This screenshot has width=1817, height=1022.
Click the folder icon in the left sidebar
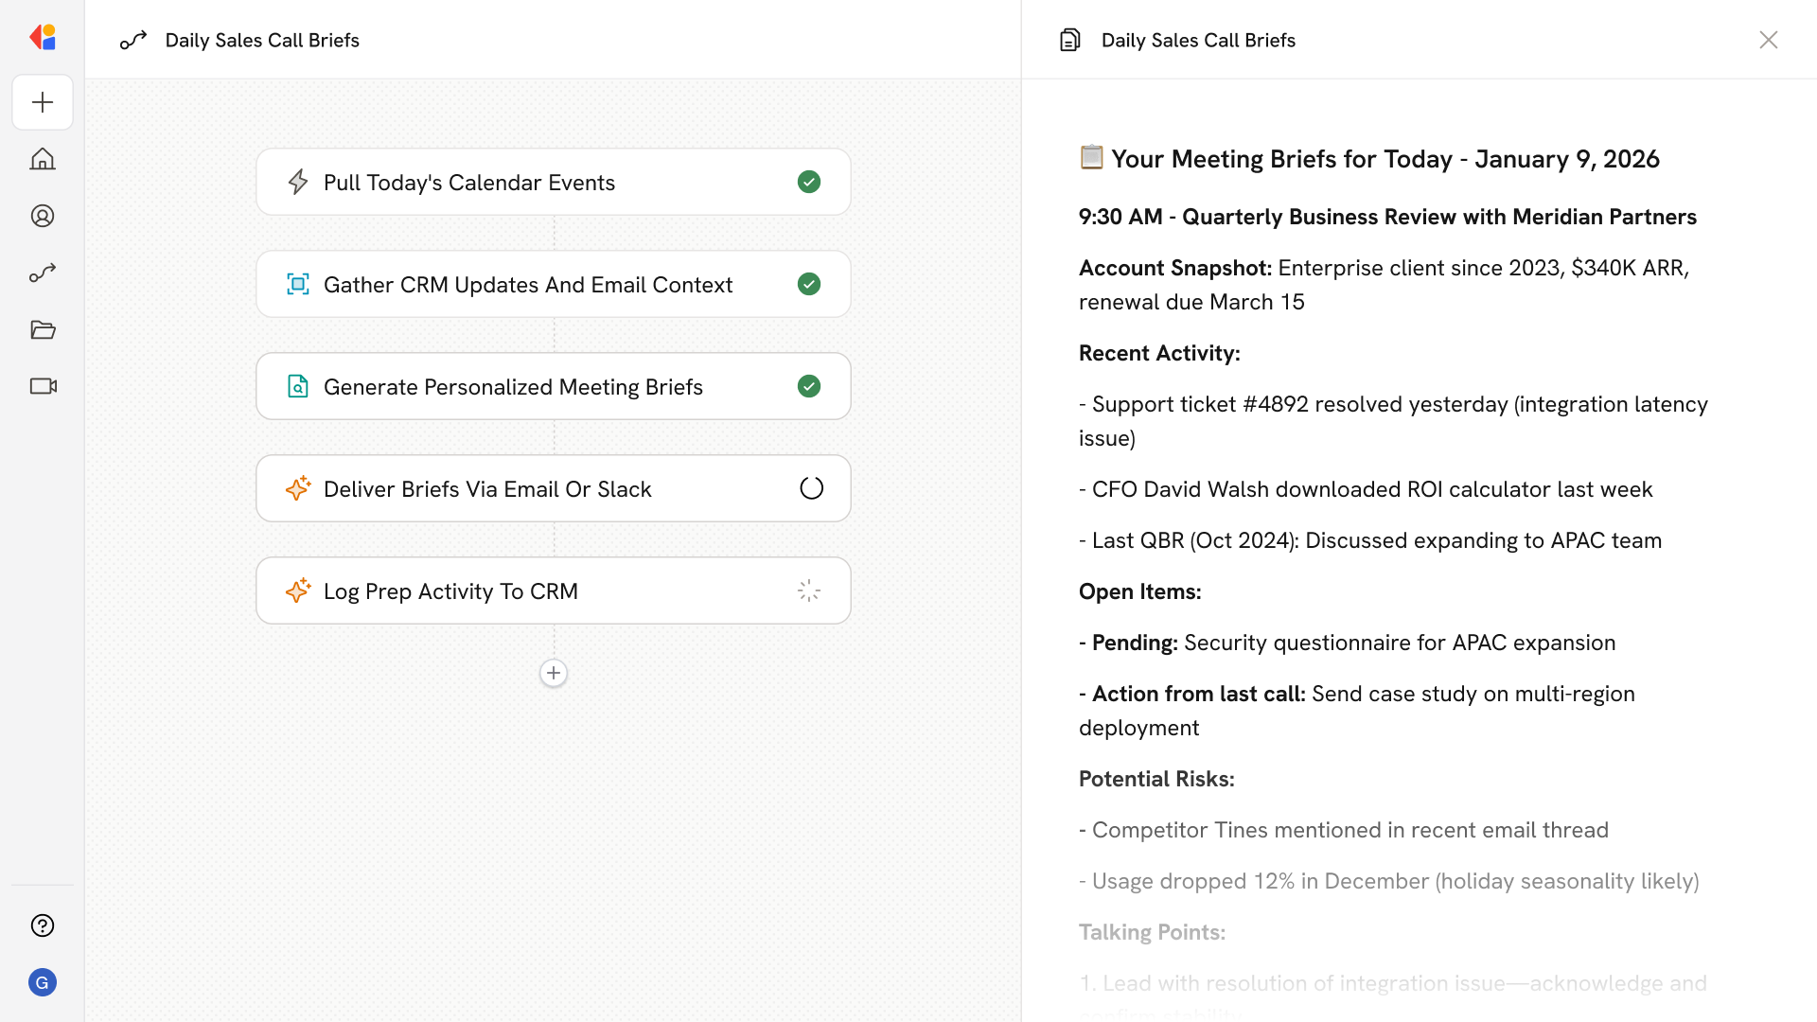click(x=43, y=329)
